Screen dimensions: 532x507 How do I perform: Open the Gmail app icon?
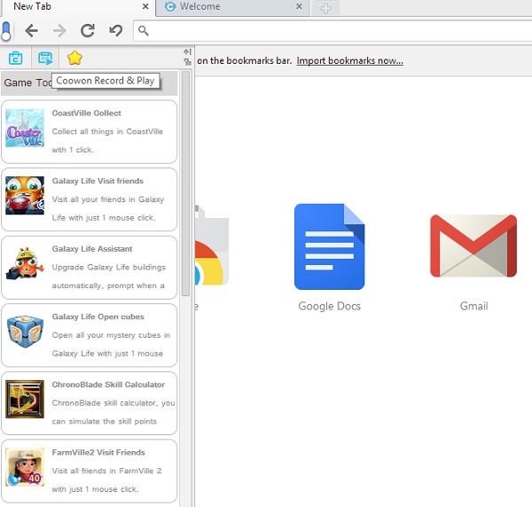(x=473, y=246)
